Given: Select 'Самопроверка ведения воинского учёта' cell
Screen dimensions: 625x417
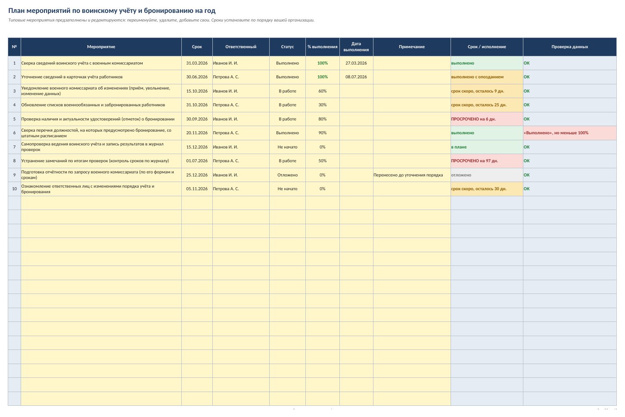Looking at the screenshot, I should tap(101, 147).
